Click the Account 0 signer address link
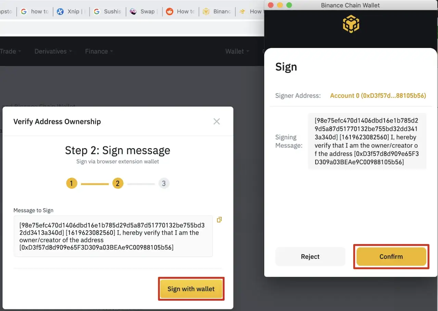 click(x=378, y=95)
